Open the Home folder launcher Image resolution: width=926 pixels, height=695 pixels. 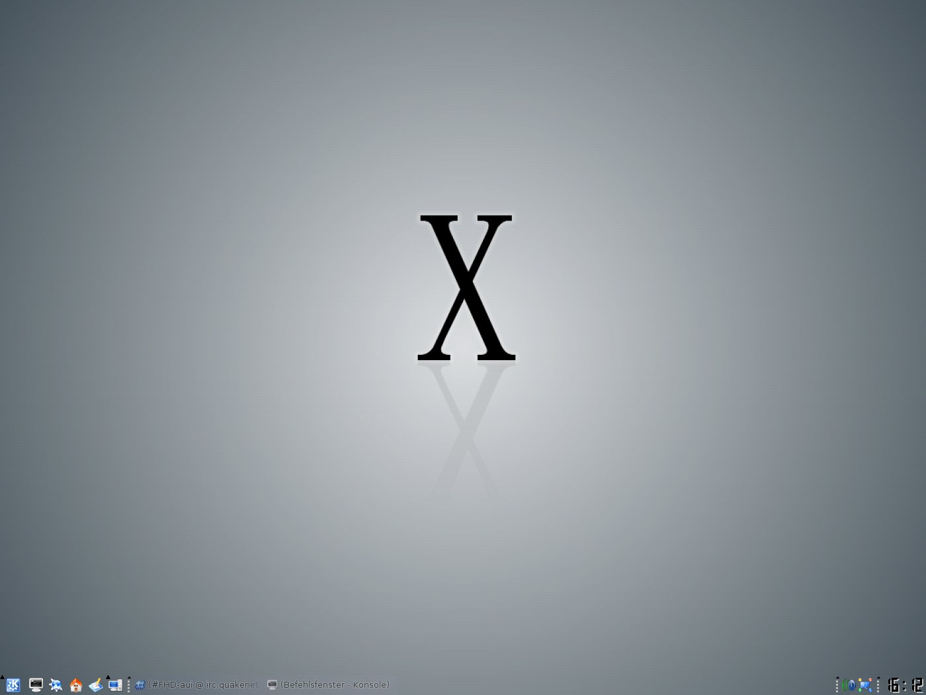(x=75, y=685)
